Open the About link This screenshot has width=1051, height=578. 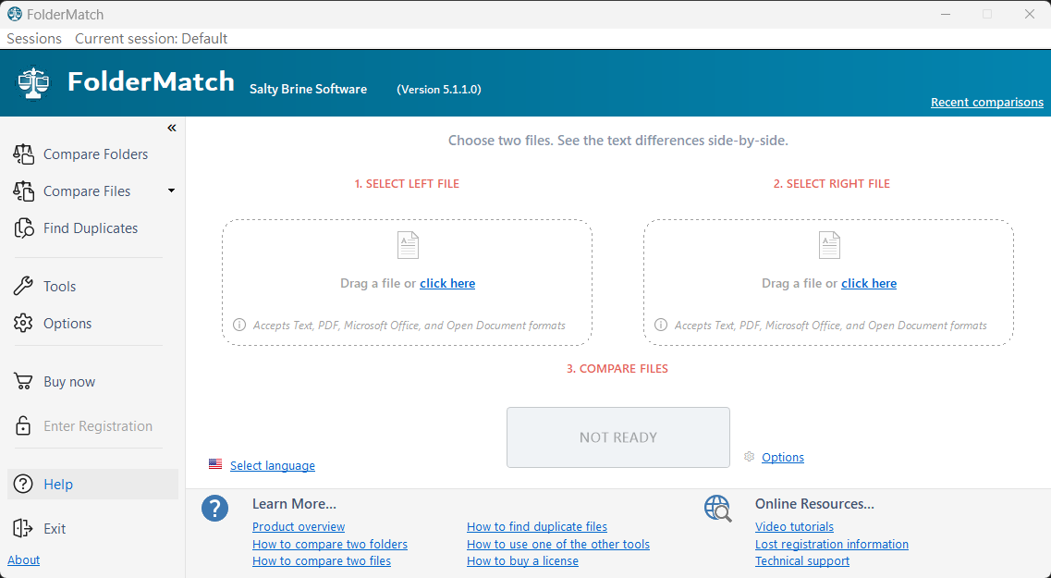point(23,560)
